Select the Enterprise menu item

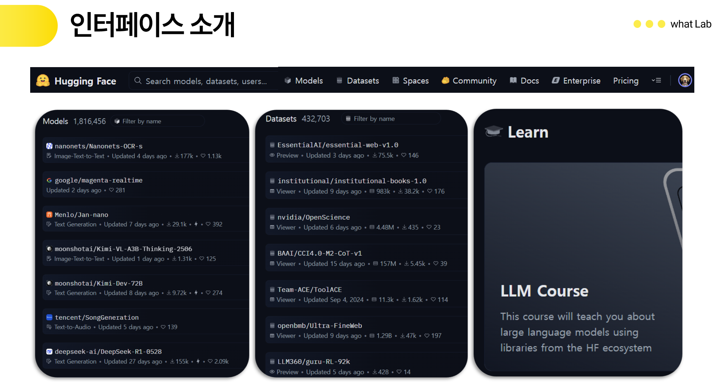[576, 80]
